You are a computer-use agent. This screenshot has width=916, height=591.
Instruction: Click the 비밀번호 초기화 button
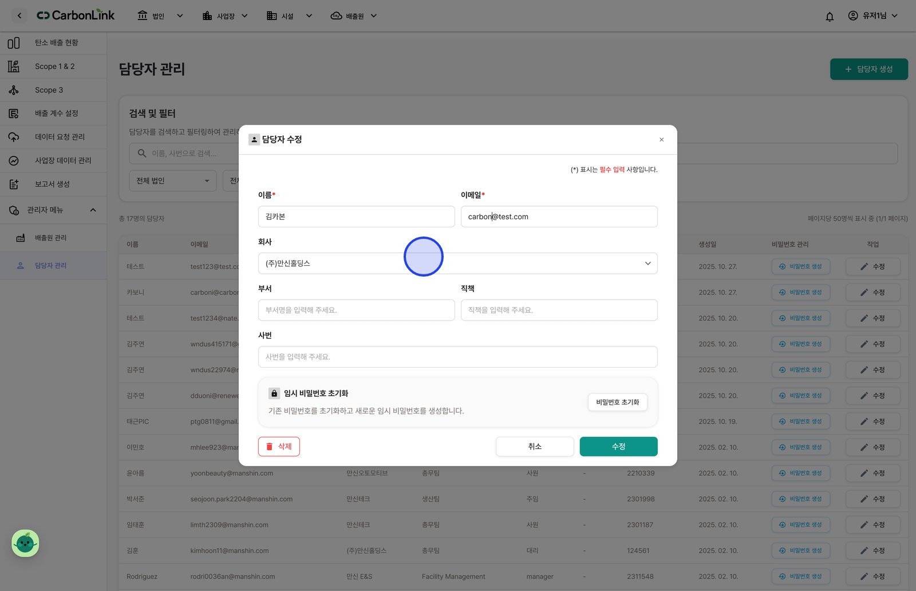coord(617,402)
